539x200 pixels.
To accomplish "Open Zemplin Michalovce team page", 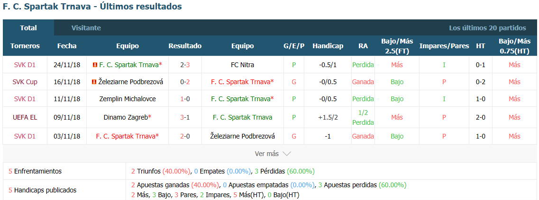I will pos(128,99).
